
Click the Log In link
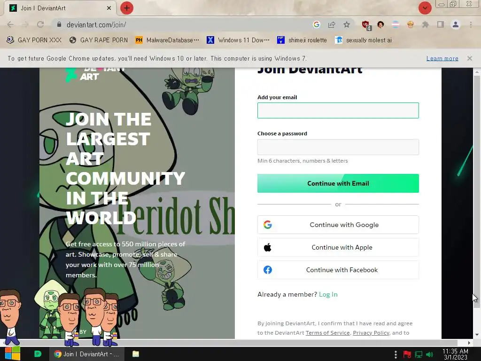(328, 294)
